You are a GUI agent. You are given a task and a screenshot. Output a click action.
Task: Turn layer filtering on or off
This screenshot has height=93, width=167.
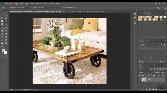coord(166,68)
